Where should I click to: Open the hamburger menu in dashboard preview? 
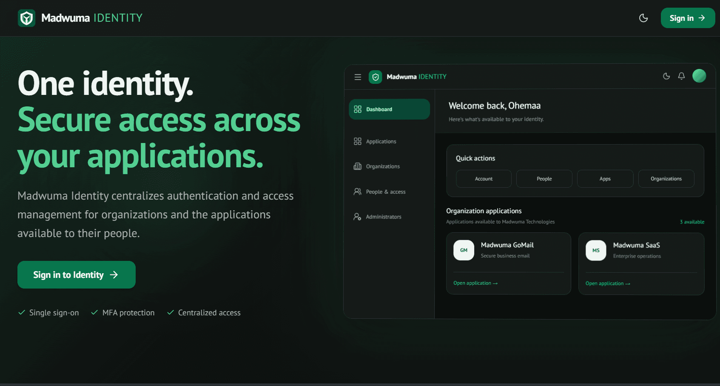[358, 77]
